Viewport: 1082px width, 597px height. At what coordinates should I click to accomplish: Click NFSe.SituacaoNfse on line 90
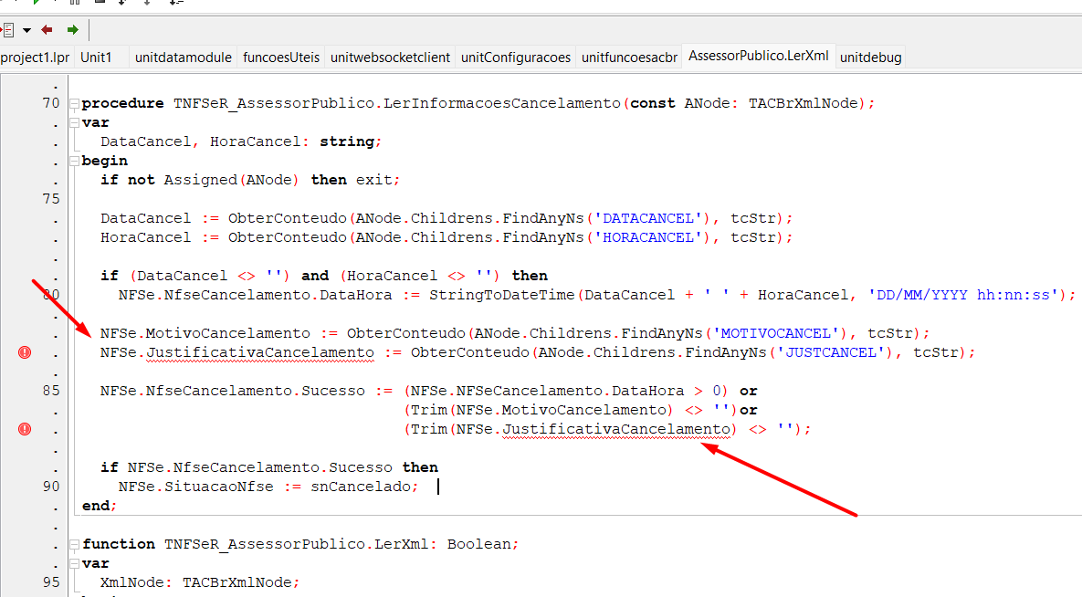click(x=196, y=487)
